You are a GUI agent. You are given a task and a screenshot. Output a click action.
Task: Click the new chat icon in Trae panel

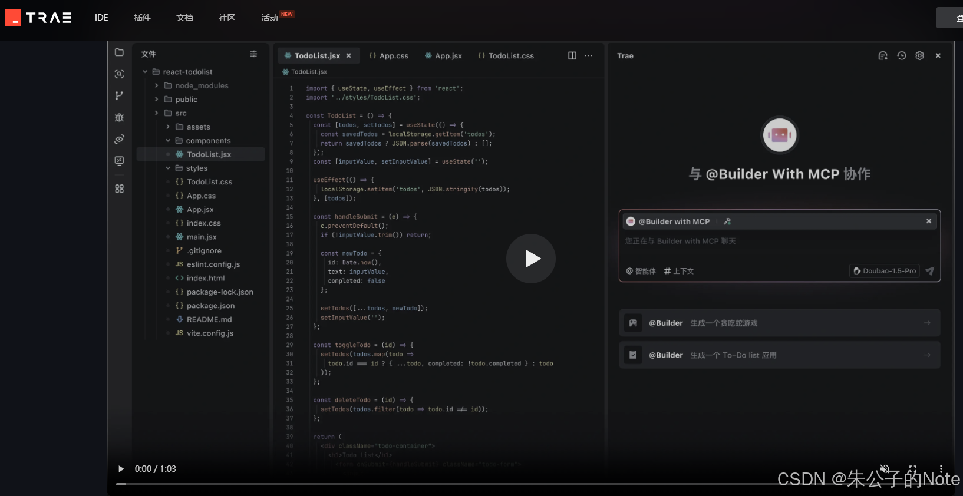[883, 55]
